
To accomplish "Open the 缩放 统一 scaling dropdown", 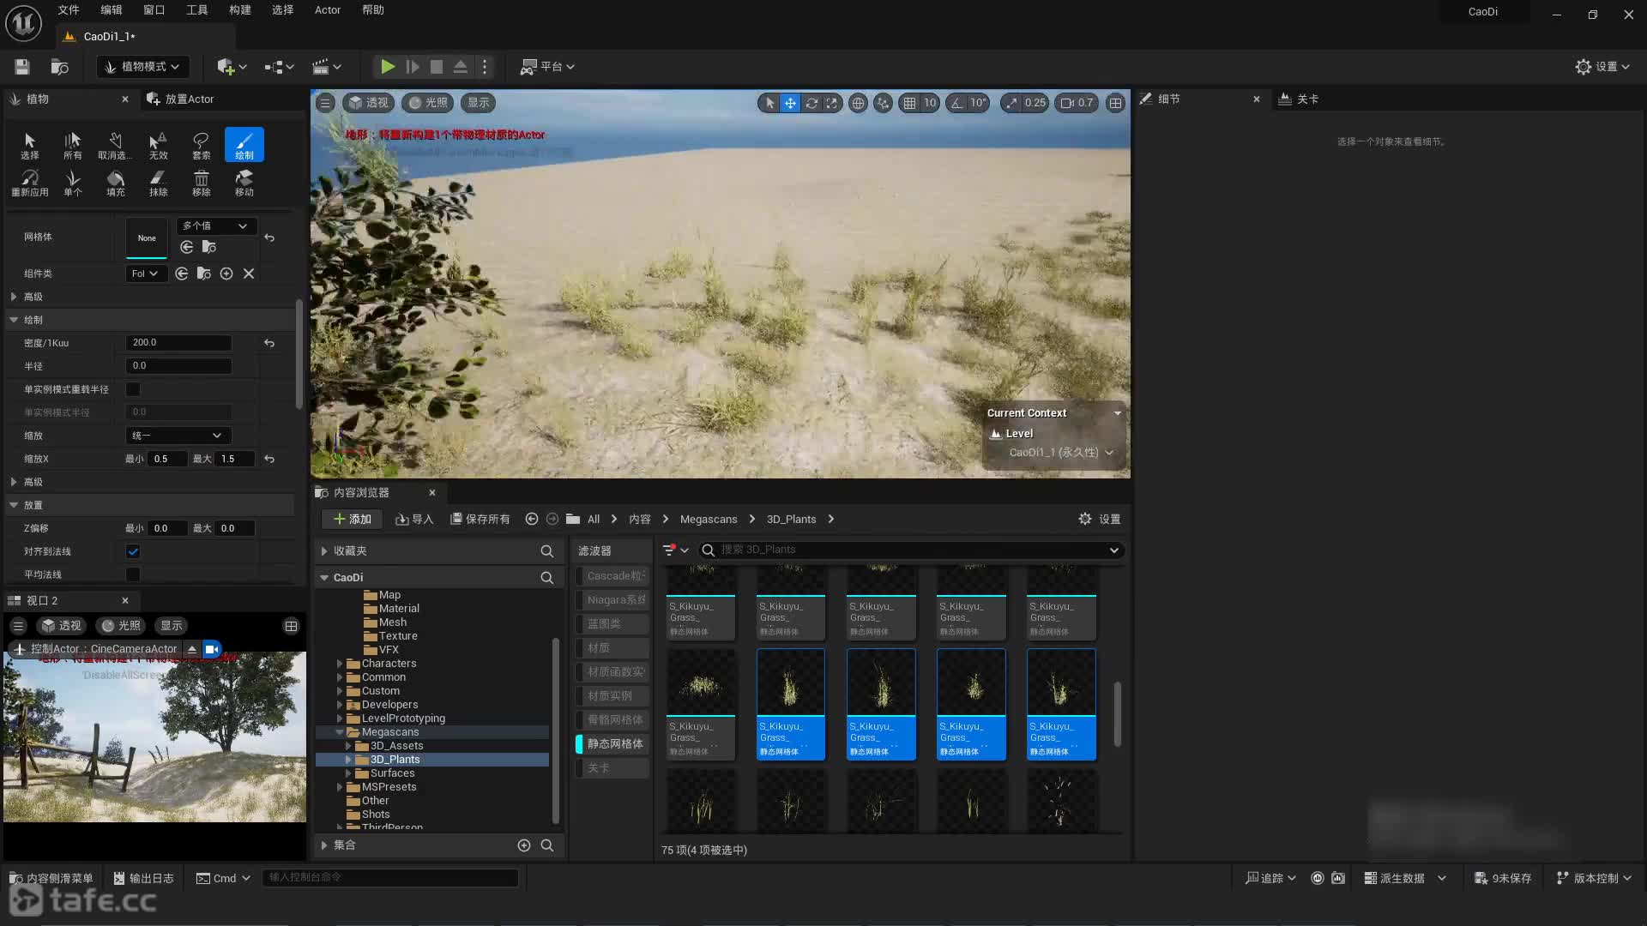I will click(x=178, y=436).
